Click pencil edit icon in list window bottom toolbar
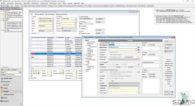 pos(36,71)
